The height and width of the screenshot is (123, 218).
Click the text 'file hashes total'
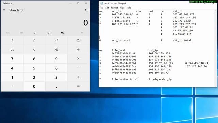(125, 79)
